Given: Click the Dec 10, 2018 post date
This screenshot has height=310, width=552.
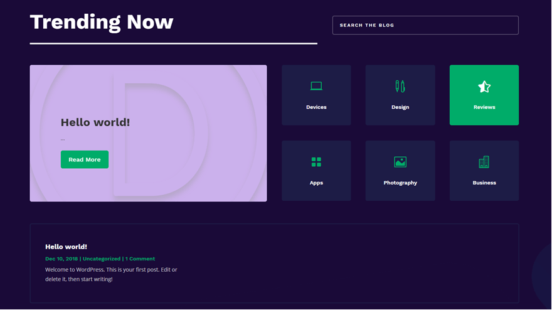Looking at the screenshot, I should pos(61,259).
